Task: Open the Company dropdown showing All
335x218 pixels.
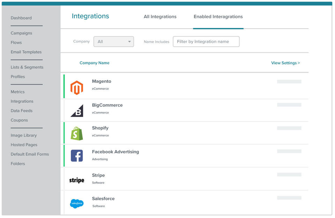Action: point(114,41)
